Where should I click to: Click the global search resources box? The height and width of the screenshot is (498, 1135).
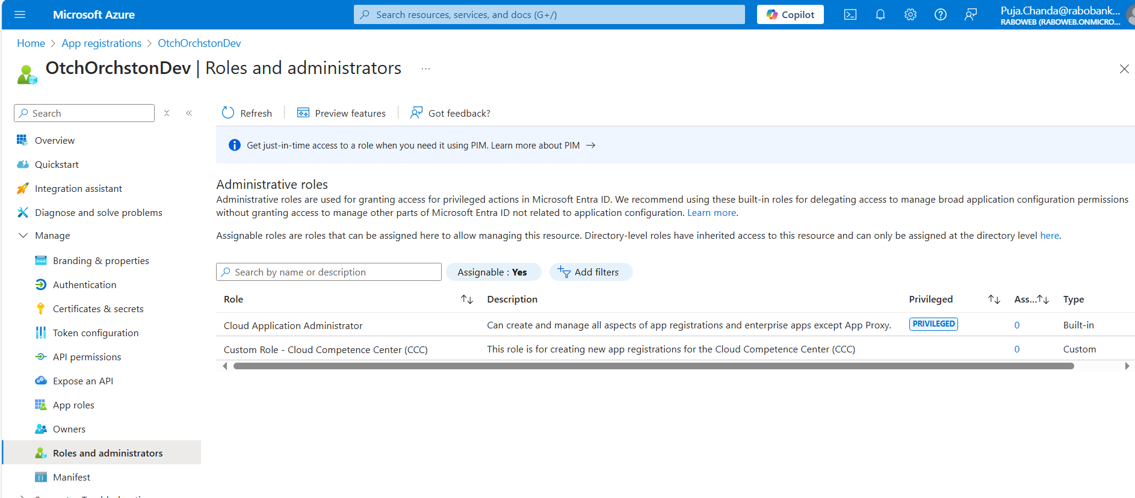coord(549,14)
